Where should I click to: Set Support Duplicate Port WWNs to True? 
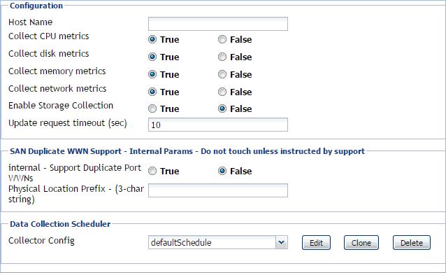tap(152, 171)
